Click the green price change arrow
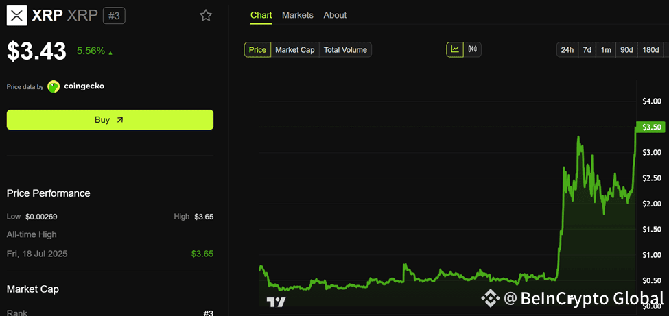Image resolution: width=669 pixels, height=316 pixels. click(110, 53)
